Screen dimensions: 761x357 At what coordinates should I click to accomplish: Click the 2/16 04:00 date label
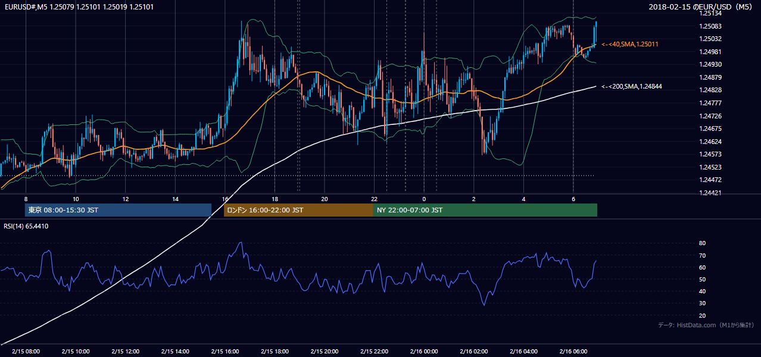[x=523, y=352]
